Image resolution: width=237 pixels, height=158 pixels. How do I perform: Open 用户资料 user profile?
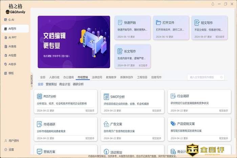pyautogui.click(x=14, y=141)
